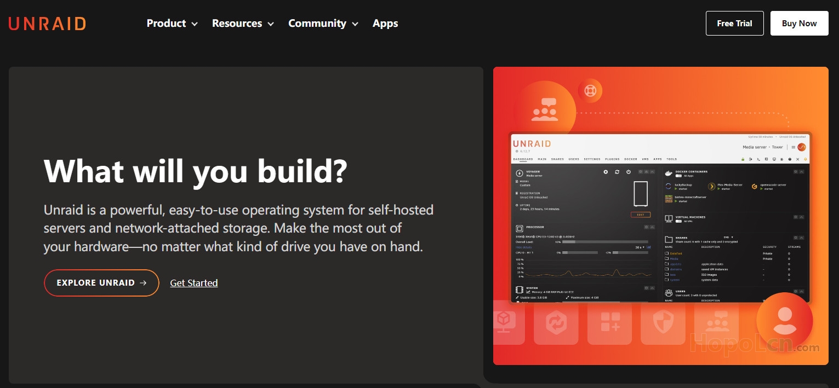Select the DOCKER tab in the preview

coord(631,159)
